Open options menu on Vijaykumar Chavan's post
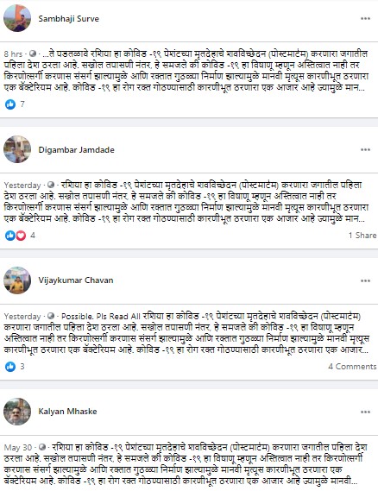This screenshot has width=378, height=491. (365, 280)
